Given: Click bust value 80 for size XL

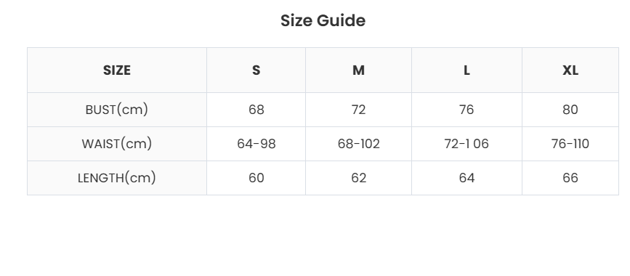Looking at the screenshot, I should pyautogui.click(x=570, y=110).
